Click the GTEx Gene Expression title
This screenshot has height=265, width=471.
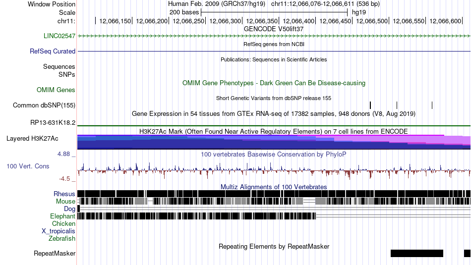(x=274, y=114)
